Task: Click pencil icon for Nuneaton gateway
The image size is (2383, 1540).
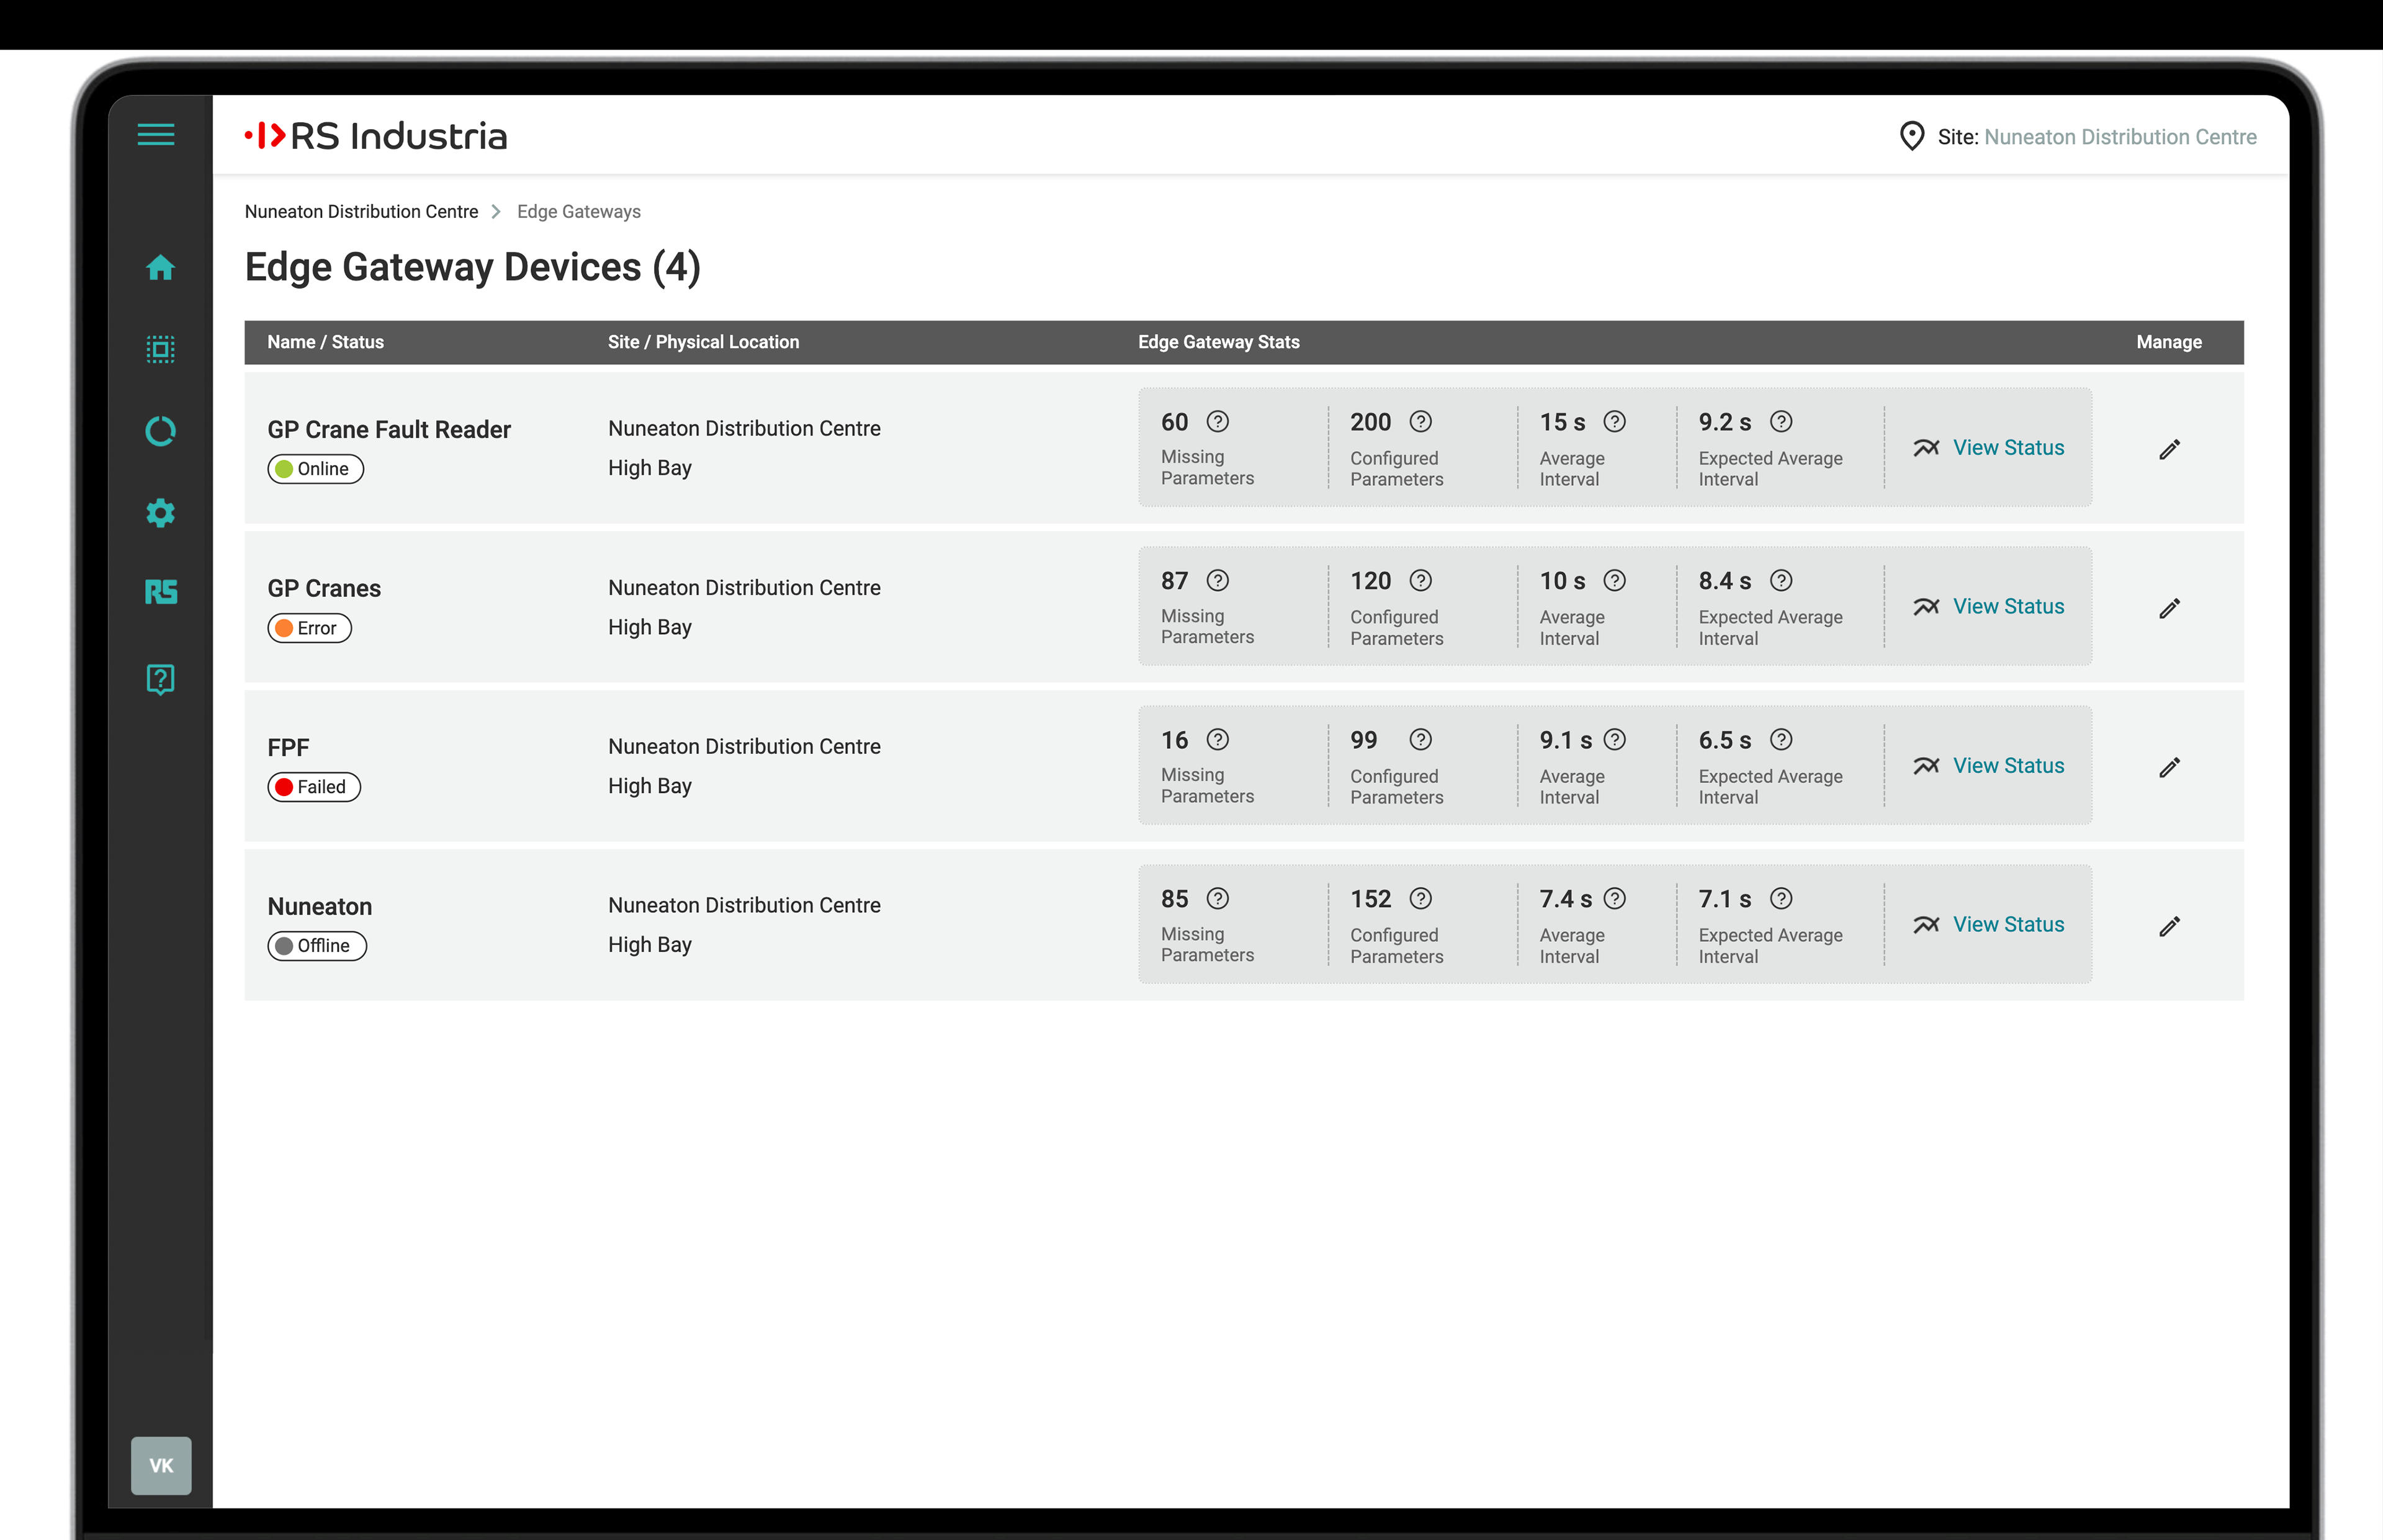Action: pyautogui.click(x=2169, y=926)
